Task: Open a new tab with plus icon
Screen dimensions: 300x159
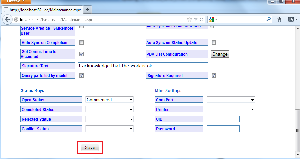Action: click(x=87, y=10)
